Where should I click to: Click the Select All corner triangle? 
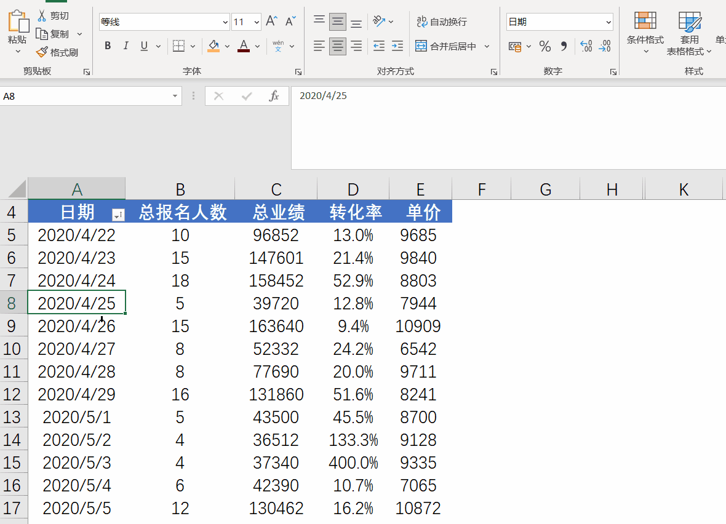click(x=17, y=189)
